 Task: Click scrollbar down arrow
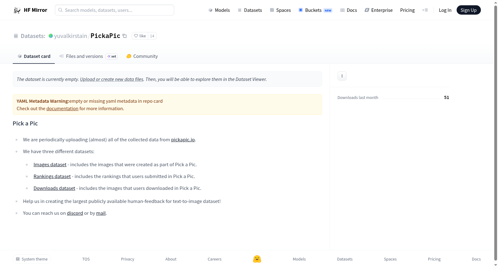click(x=496, y=265)
